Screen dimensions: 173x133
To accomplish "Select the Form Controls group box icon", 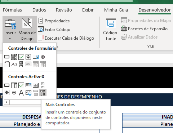I will click(x=7, y=64).
